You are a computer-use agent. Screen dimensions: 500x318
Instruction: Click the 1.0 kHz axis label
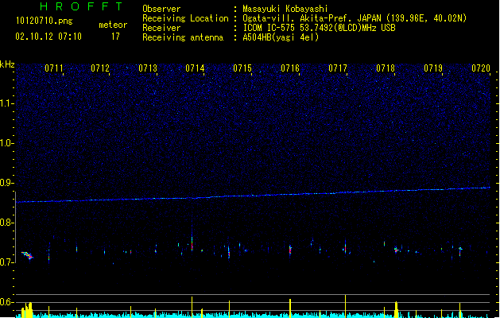click(x=7, y=143)
